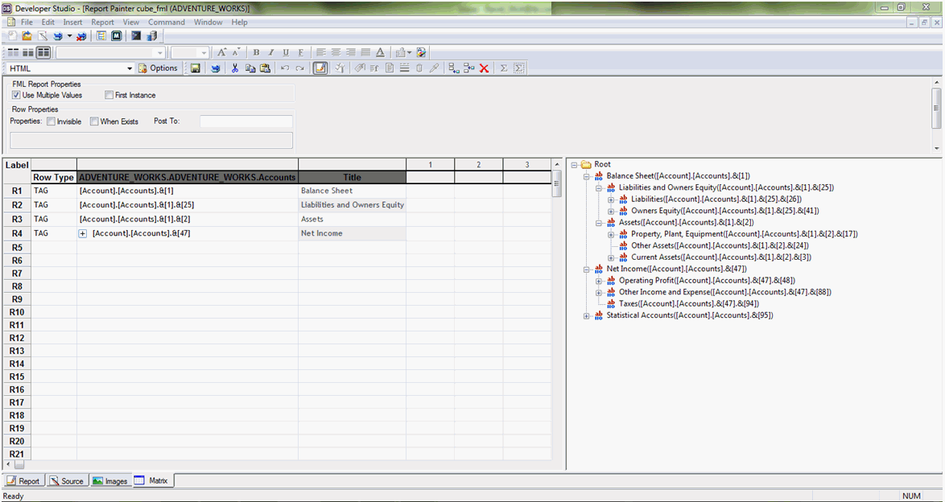
Task: Click the Font color 'A' icon
Action: [x=380, y=52]
